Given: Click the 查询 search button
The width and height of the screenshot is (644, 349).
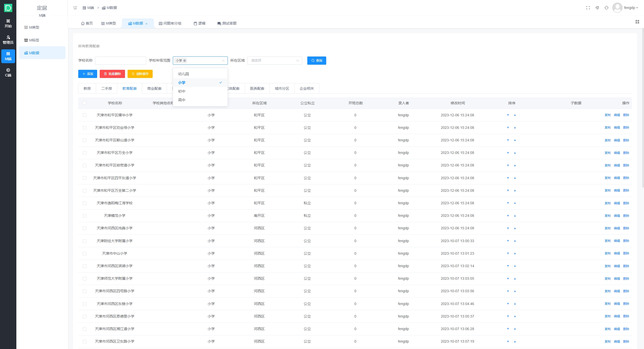Looking at the screenshot, I should (317, 61).
